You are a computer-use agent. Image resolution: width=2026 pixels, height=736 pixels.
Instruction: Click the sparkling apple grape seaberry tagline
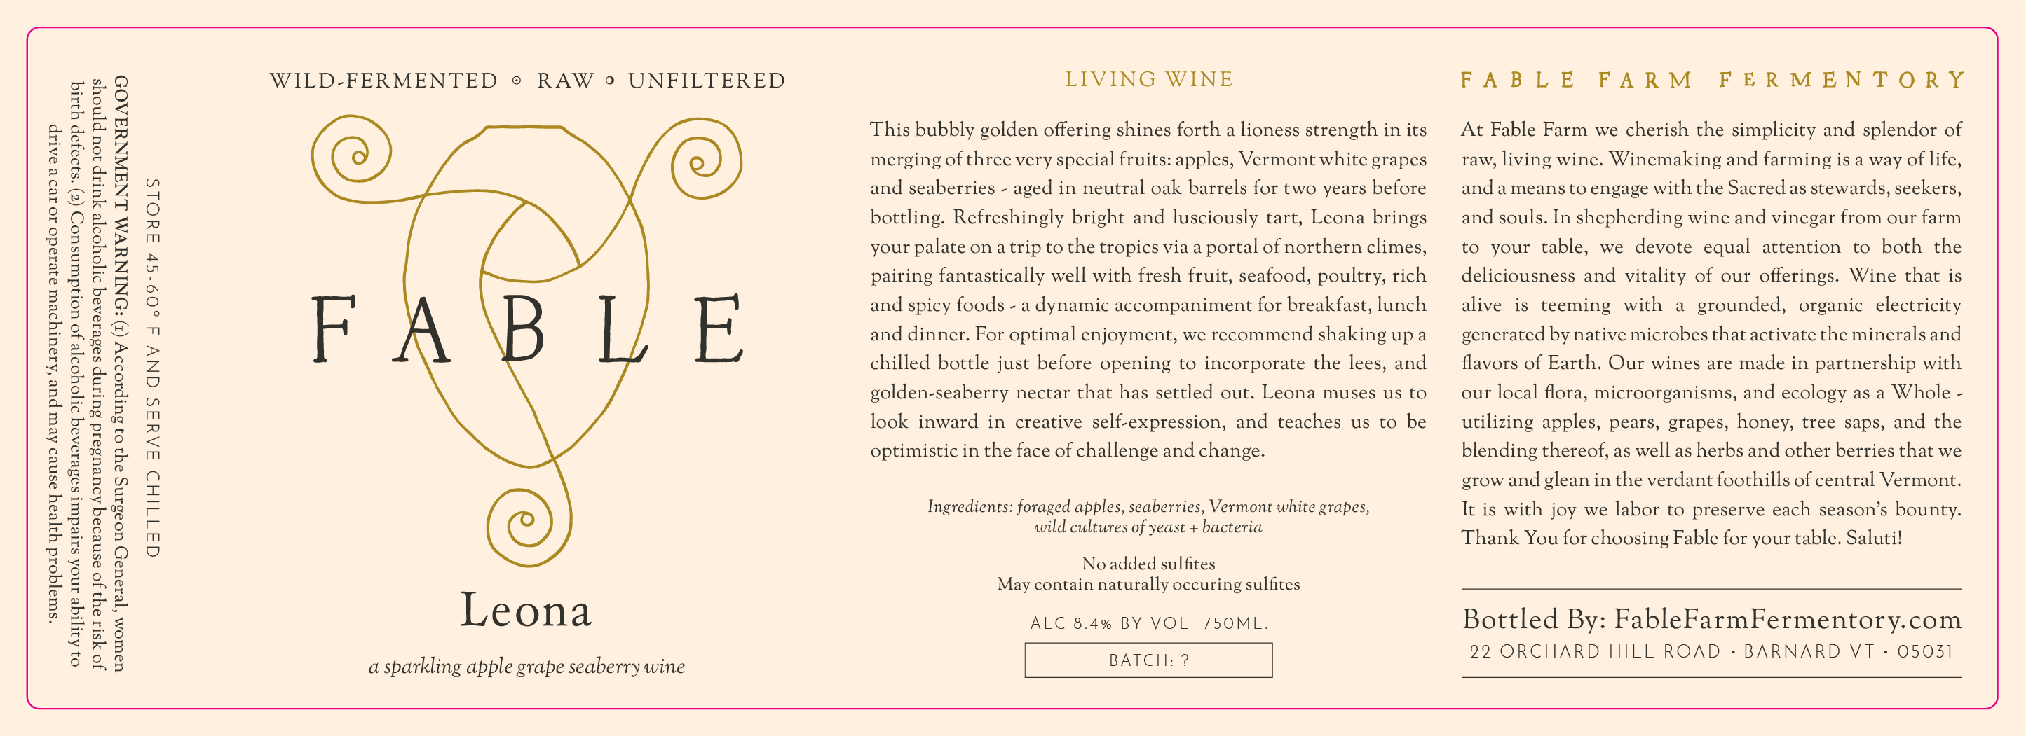(527, 666)
